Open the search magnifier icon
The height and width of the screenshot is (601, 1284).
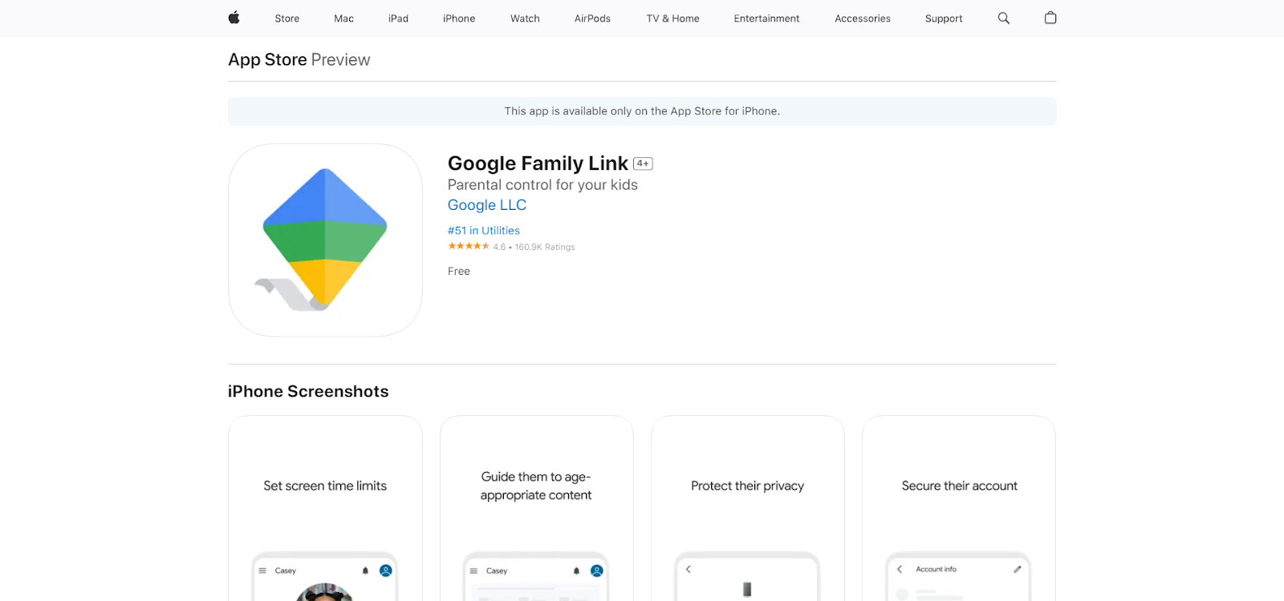tap(1003, 18)
